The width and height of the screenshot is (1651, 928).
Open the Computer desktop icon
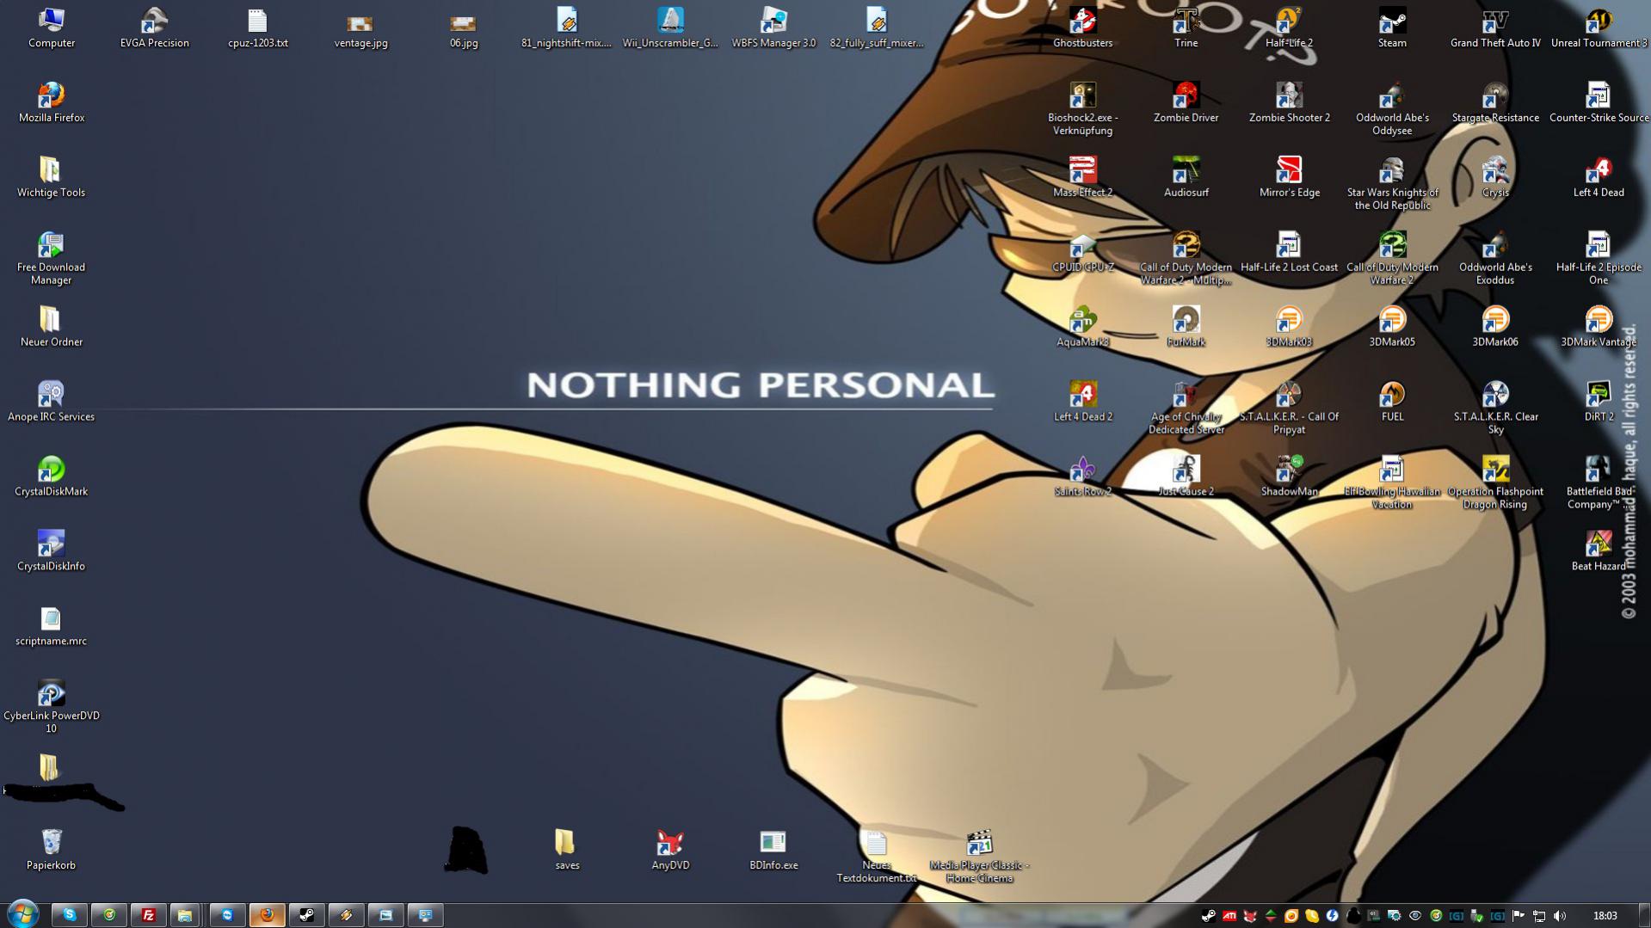(x=51, y=27)
